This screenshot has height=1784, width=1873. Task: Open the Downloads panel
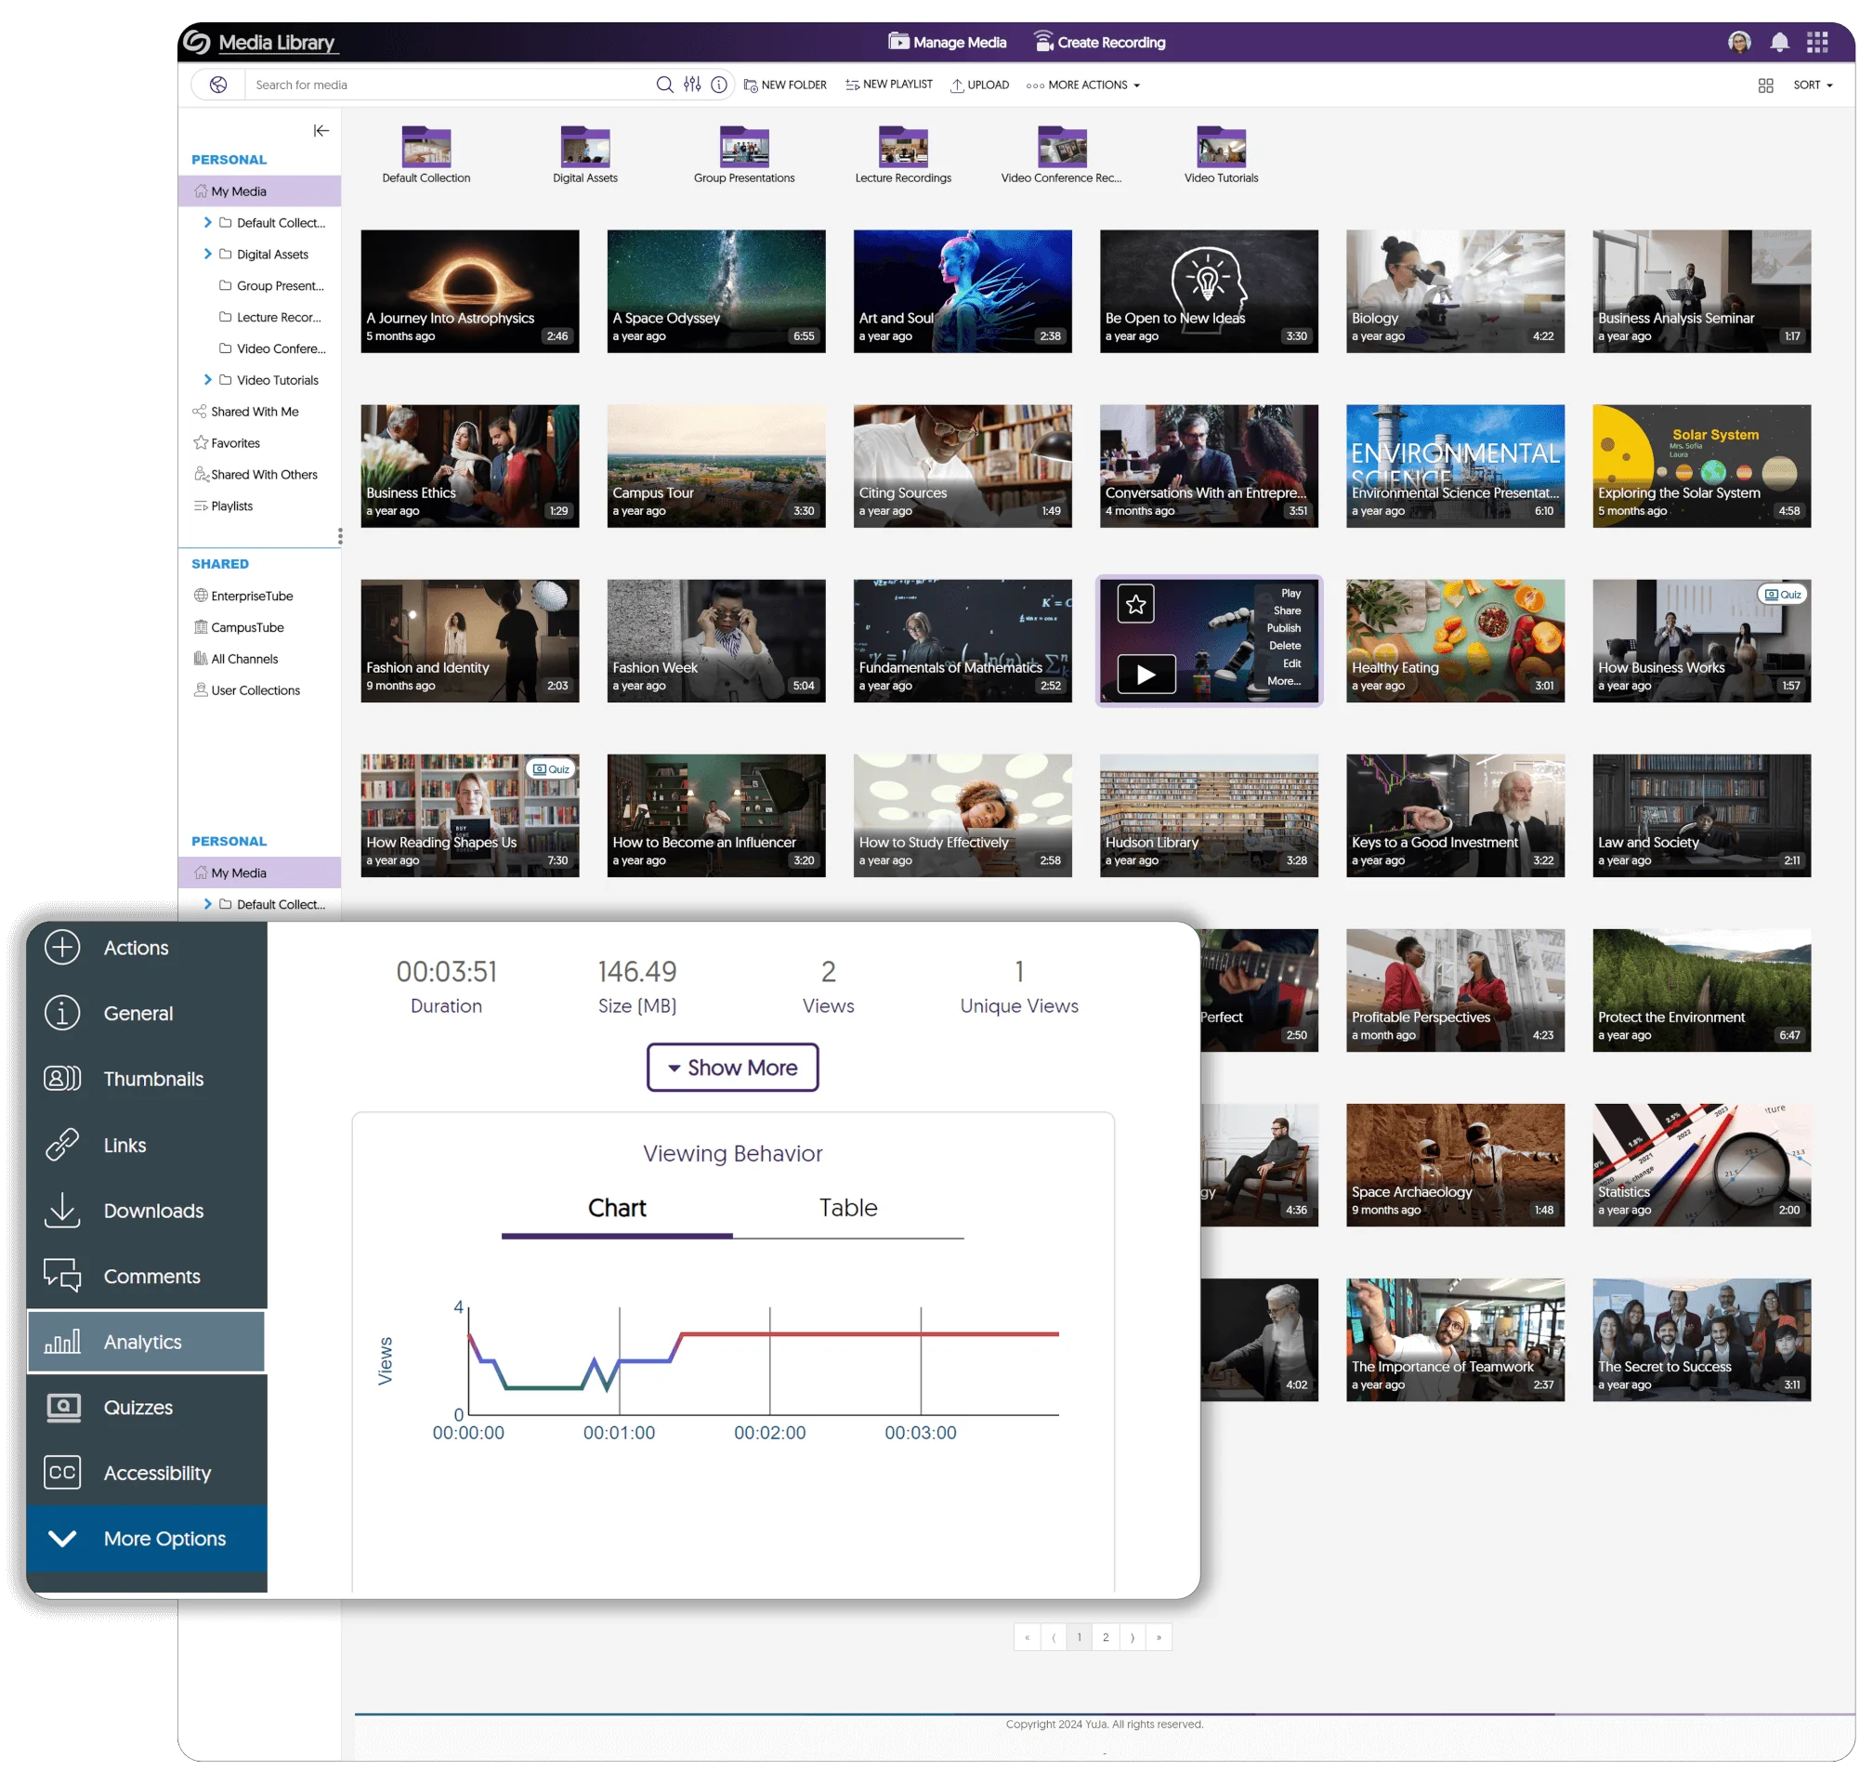154,1209
